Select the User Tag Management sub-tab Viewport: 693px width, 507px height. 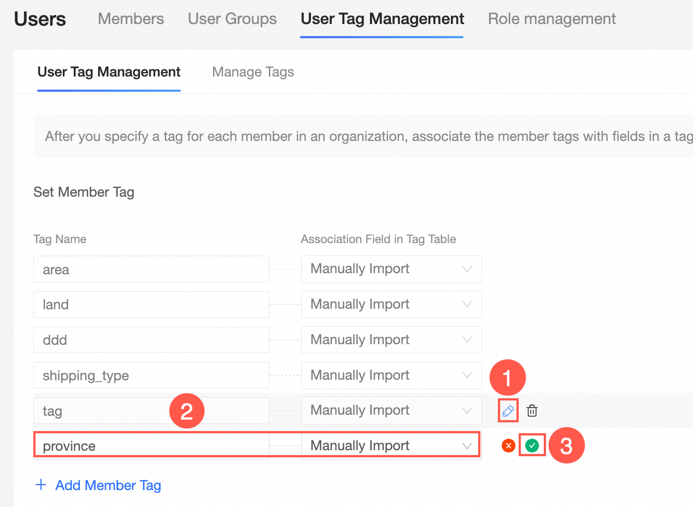pos(109,72)
